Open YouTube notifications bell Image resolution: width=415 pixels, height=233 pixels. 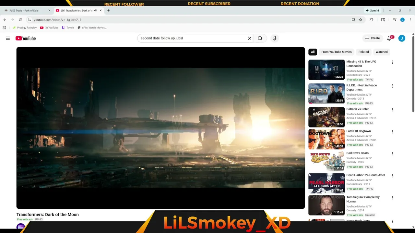(390, 38)
